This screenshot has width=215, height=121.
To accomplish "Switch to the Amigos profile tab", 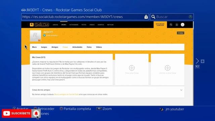I will pyautogui.click(x=55, y=47).
